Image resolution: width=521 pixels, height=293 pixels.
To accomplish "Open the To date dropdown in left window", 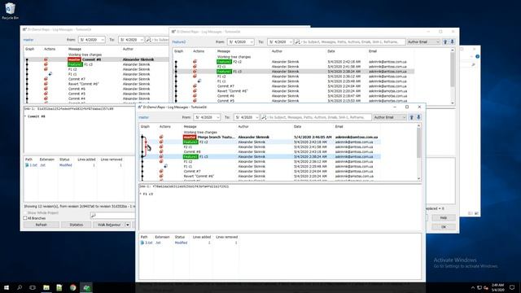I will click(x=142, y=40).
